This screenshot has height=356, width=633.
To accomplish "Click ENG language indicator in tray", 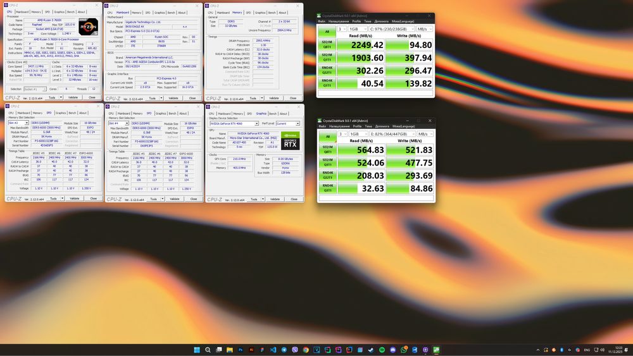I will (587, 350).
